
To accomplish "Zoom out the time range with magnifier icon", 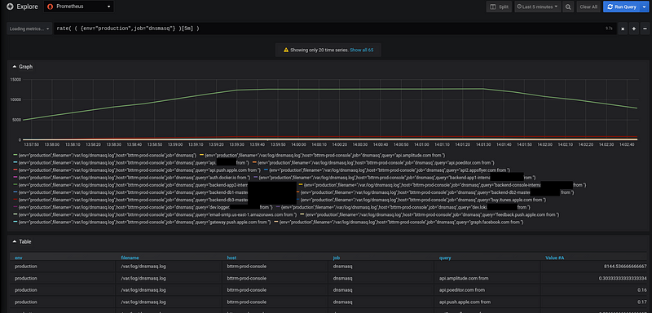I will pyautogui.click(x=568, y=7).
